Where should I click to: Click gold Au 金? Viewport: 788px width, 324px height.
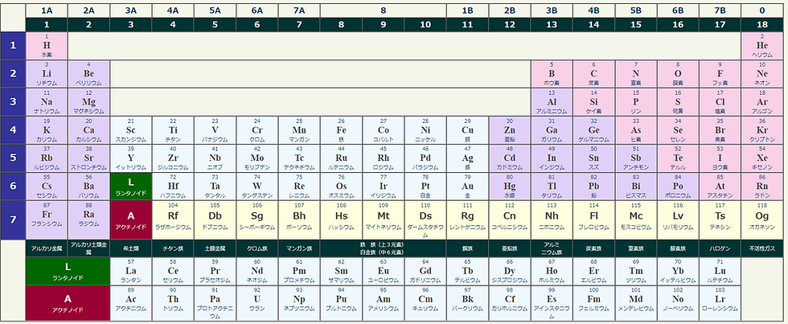coord(467,187)
